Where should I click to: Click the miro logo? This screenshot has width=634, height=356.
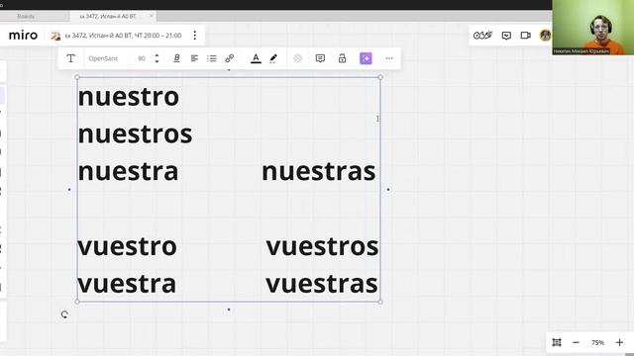23,36
